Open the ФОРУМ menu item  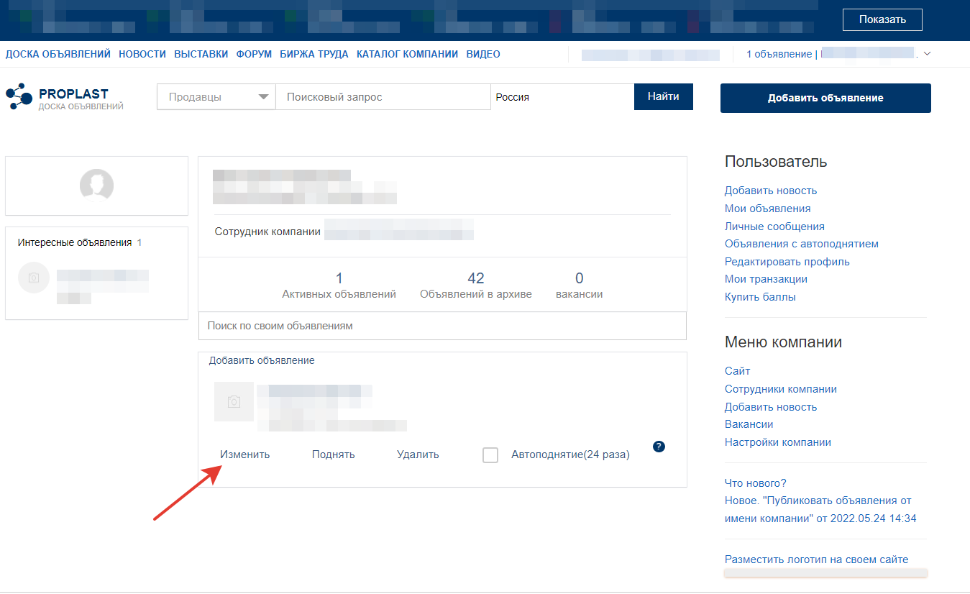[x=255, y=54]
